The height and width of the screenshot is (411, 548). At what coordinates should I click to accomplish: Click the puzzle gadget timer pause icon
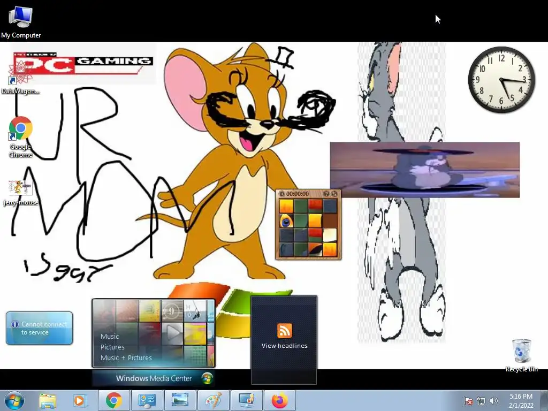(281, 194)
